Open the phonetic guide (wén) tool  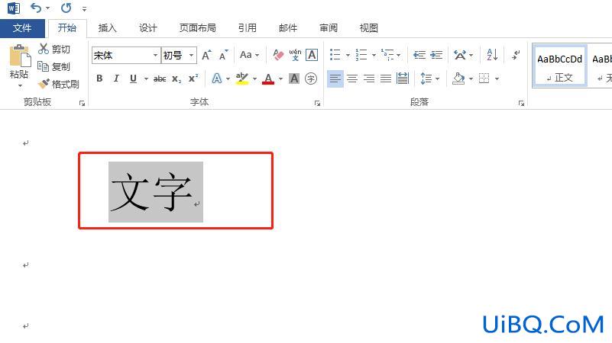(295, 55)
